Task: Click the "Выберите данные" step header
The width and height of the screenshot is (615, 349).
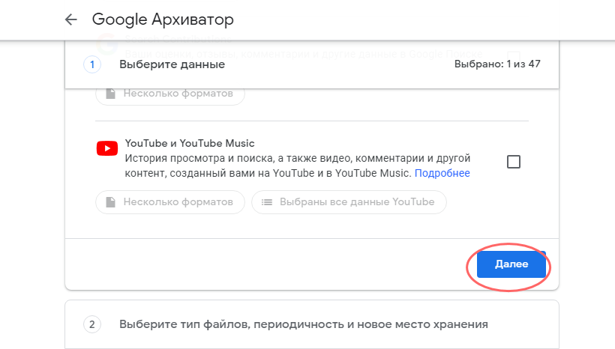Action: point(172,64)
